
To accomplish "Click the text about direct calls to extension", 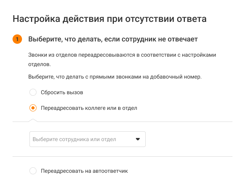I will [115, 77].
